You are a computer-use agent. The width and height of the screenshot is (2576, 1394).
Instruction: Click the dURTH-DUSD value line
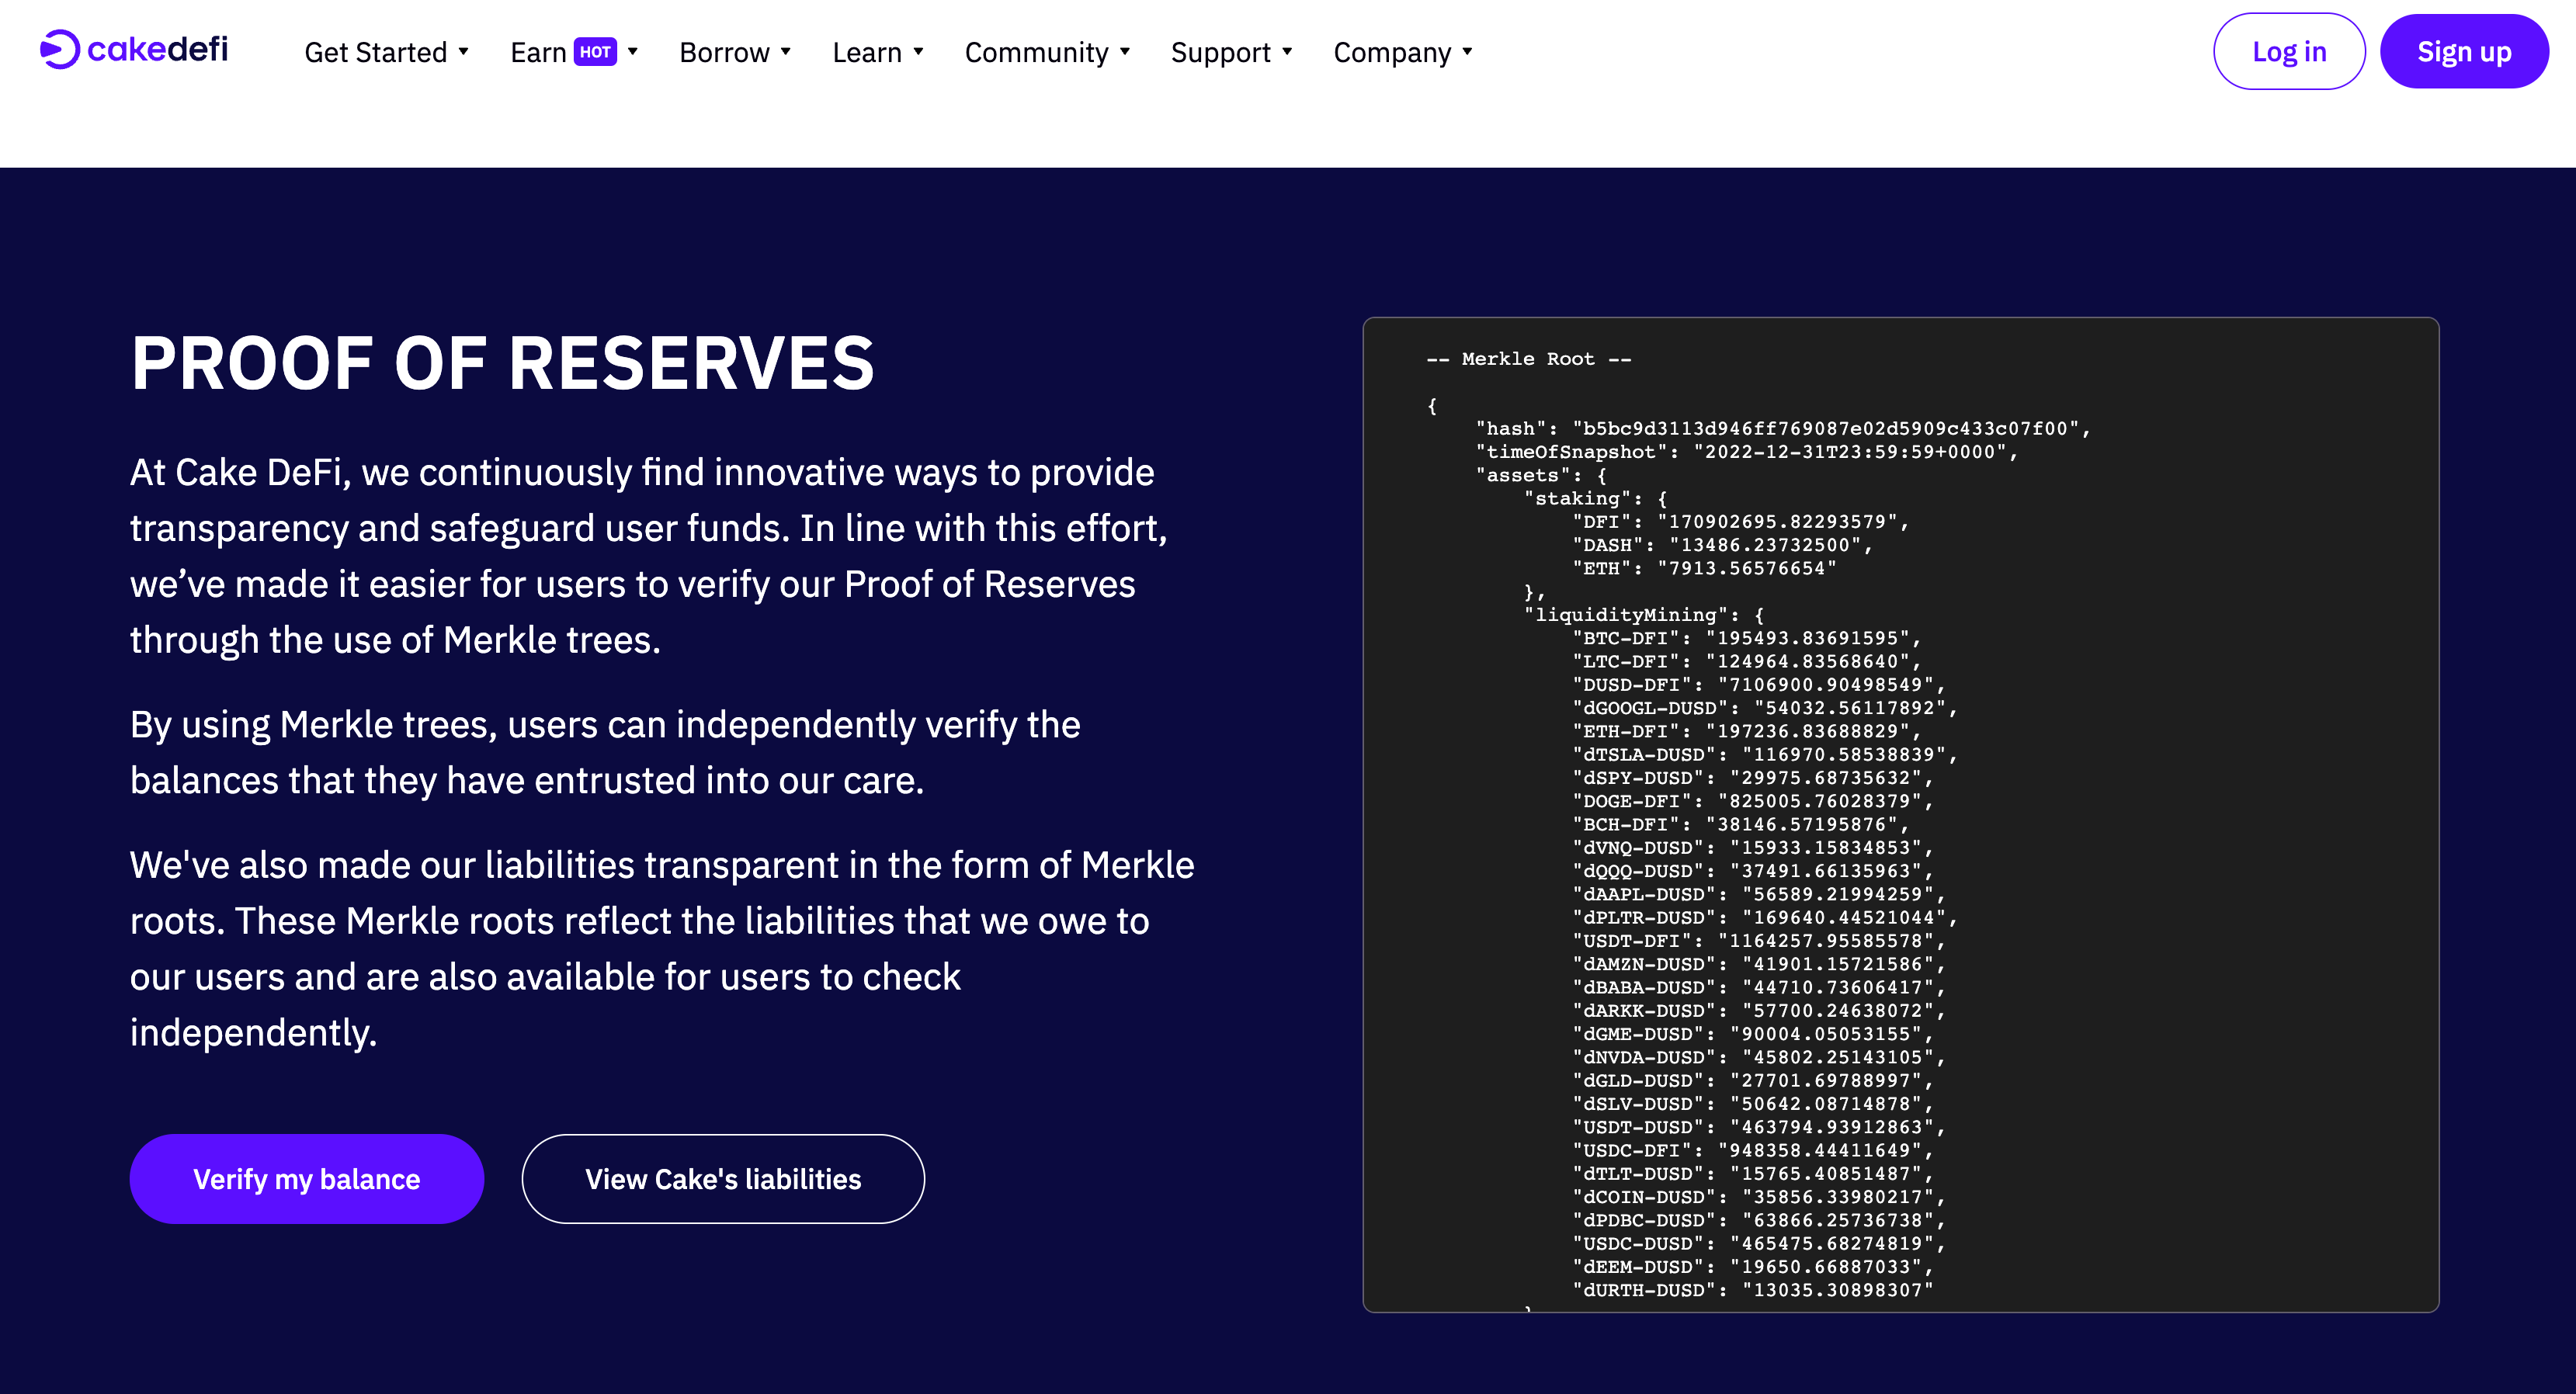1753,1290
